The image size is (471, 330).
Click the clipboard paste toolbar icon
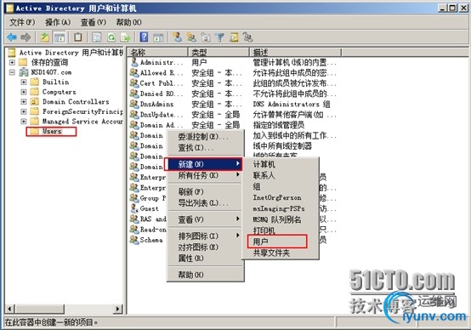pos(78,37)
